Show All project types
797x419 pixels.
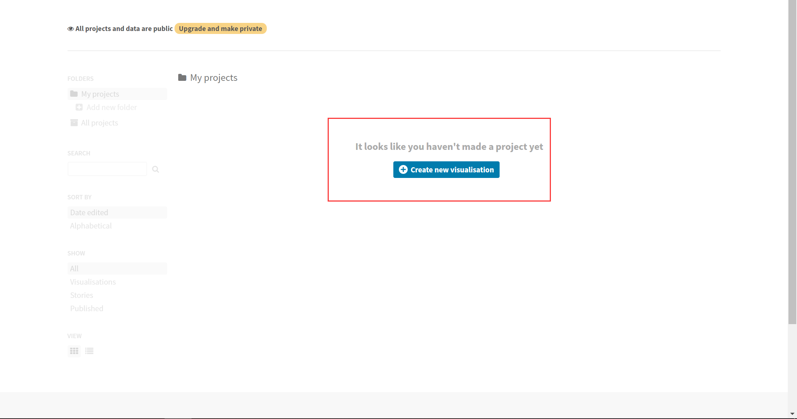75,269
